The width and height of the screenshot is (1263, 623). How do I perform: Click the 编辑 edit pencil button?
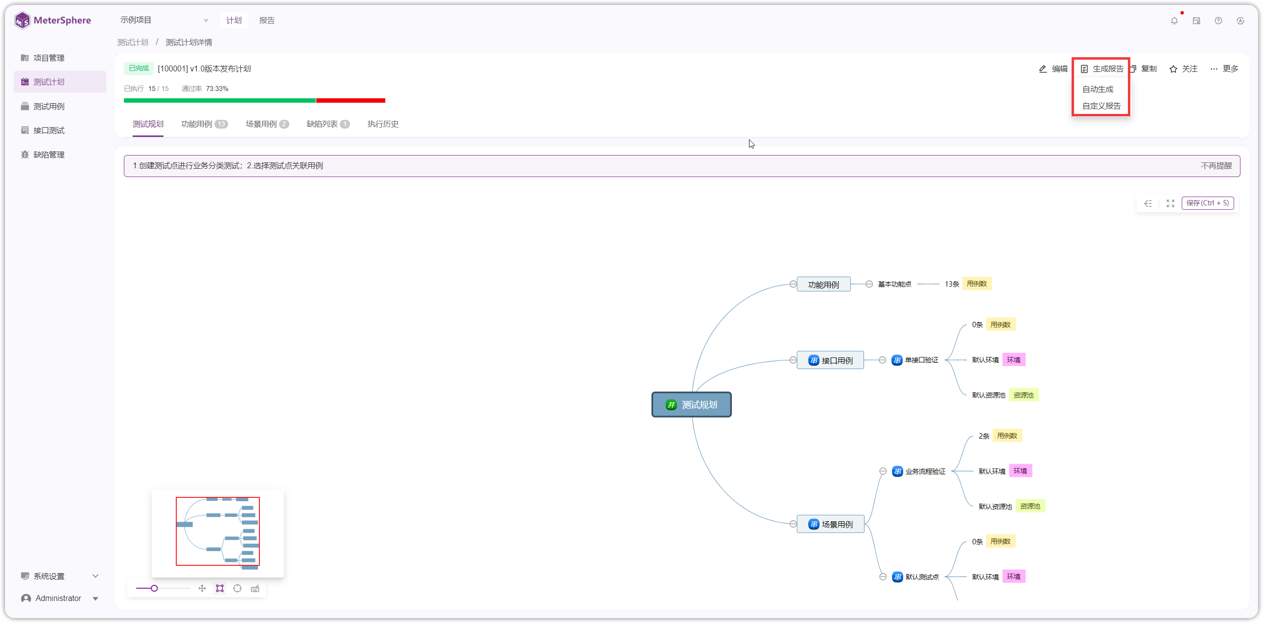pyautogui.click(x=1053, y=69)
